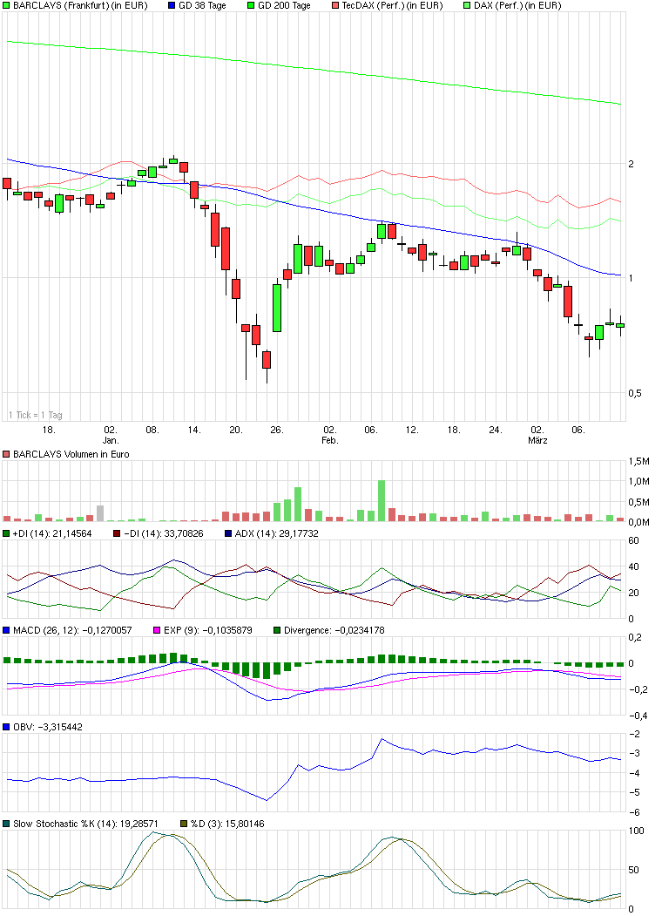
Task: Click the 'Jan.' month label on date axis
Action: pos(110,441)
